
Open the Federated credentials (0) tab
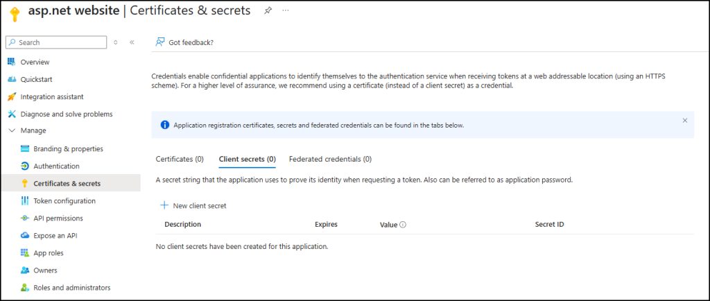[330, 159]
